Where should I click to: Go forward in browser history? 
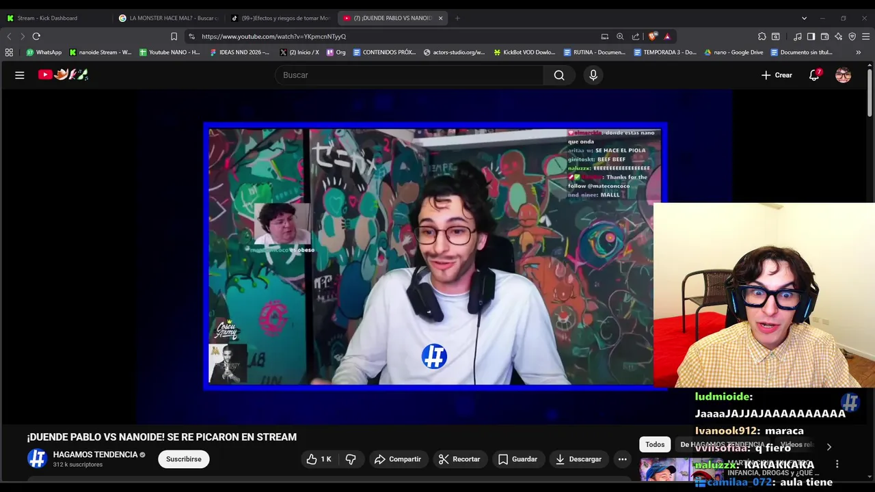[23, 36]
